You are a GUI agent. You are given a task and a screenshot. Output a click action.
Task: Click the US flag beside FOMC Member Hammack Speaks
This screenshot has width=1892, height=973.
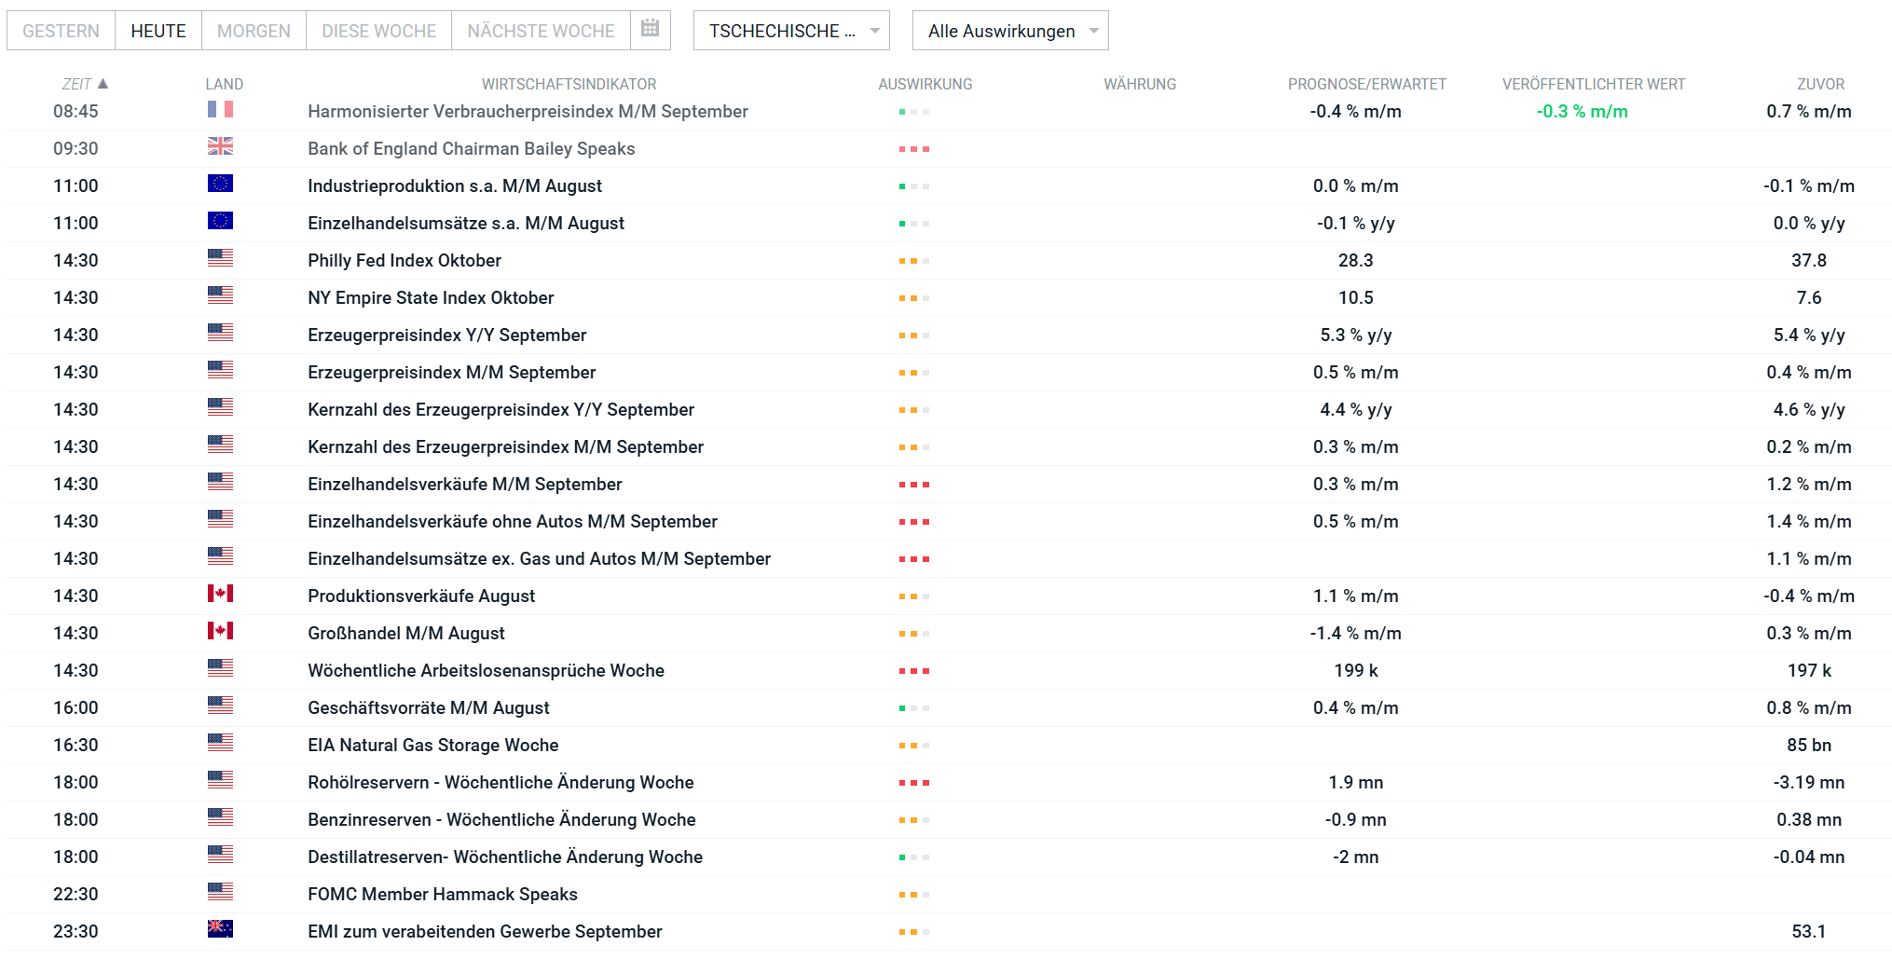click(x=220, y=893)
